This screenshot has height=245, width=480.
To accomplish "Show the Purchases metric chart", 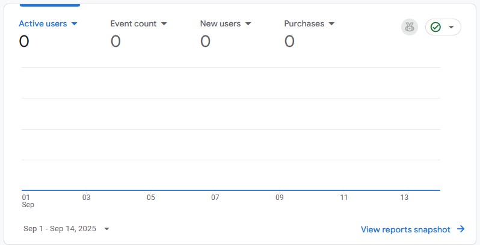I will [304, 24].
